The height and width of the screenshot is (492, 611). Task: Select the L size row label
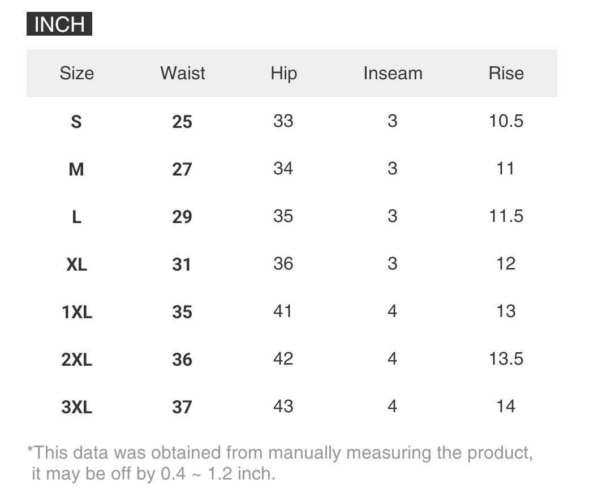76,216
